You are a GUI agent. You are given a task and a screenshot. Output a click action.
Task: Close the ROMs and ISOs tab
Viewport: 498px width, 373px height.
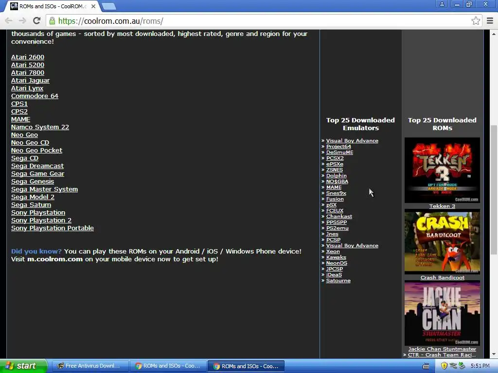[x=93, y=6]
